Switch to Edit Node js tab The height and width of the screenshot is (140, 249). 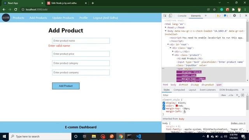coord(67,3)
